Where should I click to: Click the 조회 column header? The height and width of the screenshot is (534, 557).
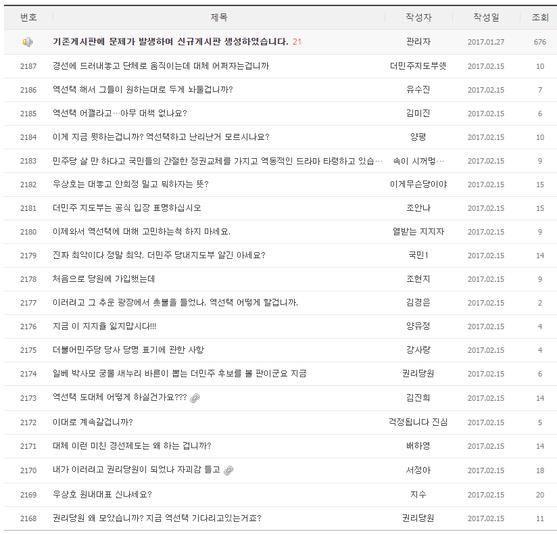pyautogui.click(x=537, y=18)
